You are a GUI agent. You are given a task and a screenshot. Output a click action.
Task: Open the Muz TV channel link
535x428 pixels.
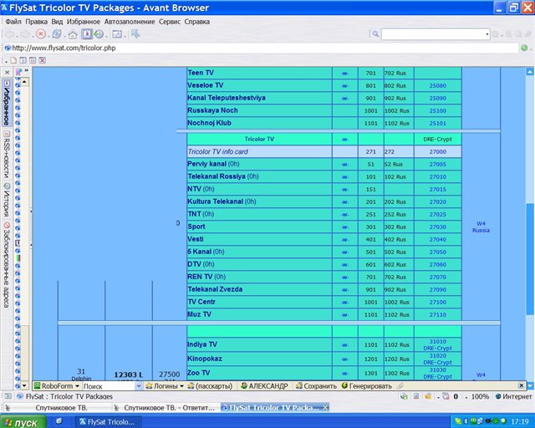[x=199, y=314]
